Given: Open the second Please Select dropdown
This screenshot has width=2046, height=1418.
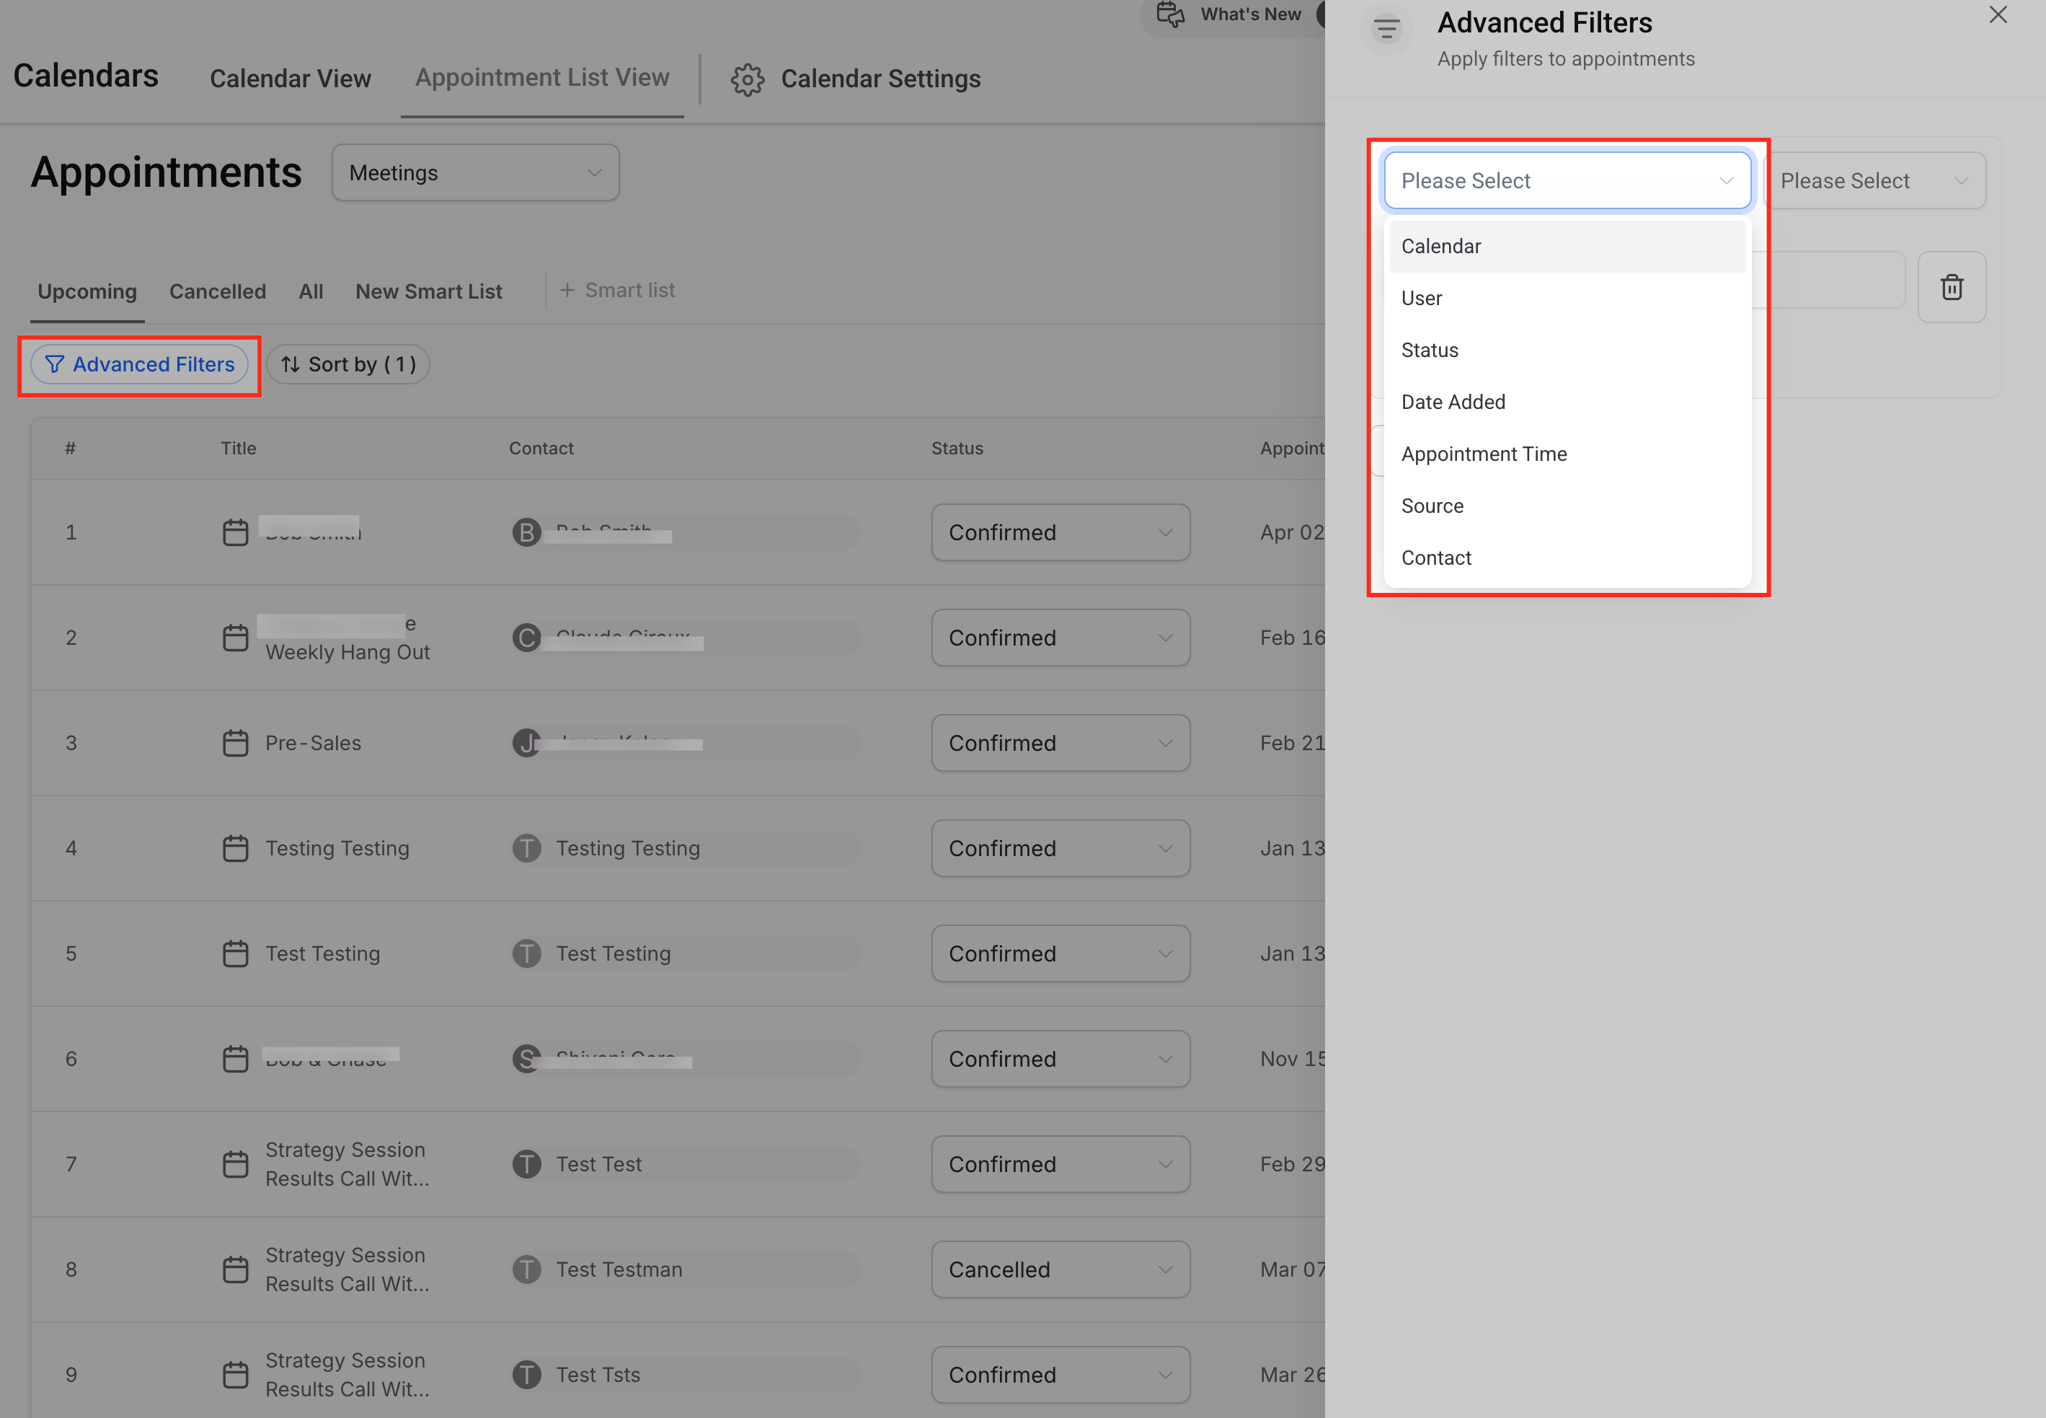Looking at the screenshot, I should [x=1874, y=180].
